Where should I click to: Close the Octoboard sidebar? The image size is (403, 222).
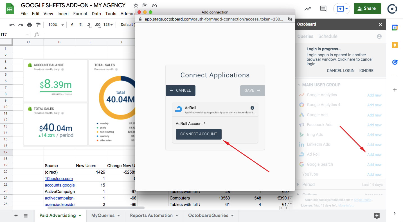tap(381, 24)
